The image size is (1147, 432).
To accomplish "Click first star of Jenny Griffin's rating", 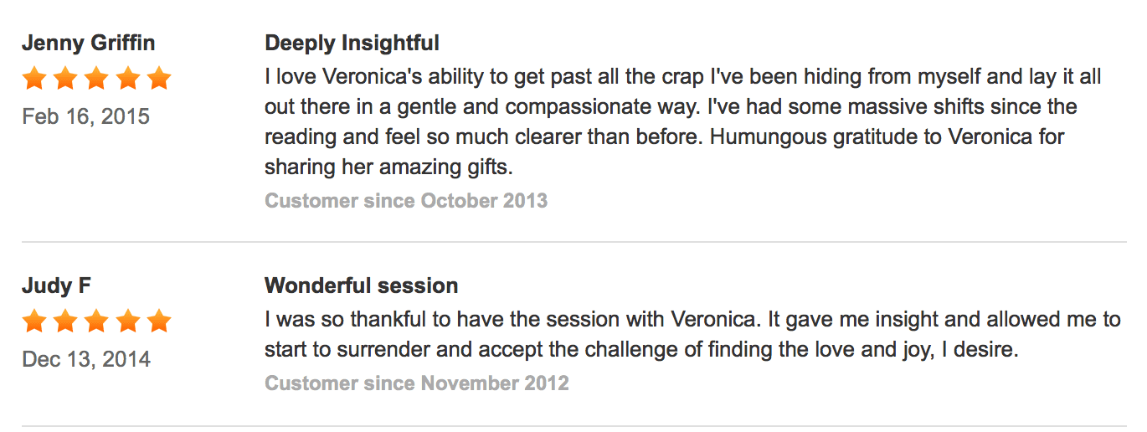I will point(34,80).
